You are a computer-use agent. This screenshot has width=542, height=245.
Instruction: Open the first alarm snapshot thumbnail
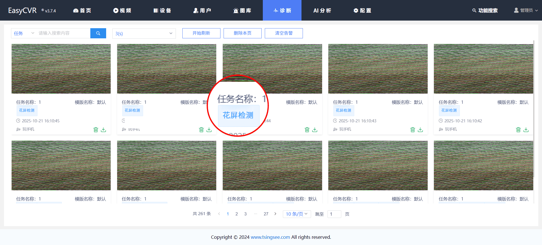[x=61, y=69]
